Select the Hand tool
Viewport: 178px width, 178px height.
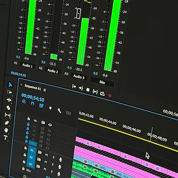click(x=6, y=130)
